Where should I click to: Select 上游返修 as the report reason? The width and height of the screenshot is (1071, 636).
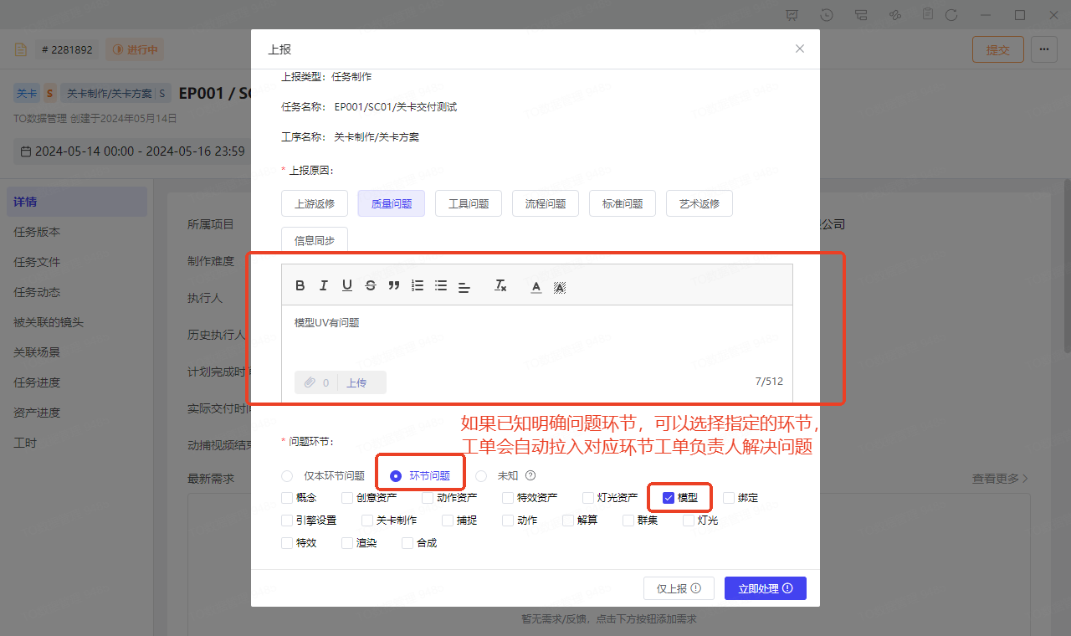tap(315, 204)
